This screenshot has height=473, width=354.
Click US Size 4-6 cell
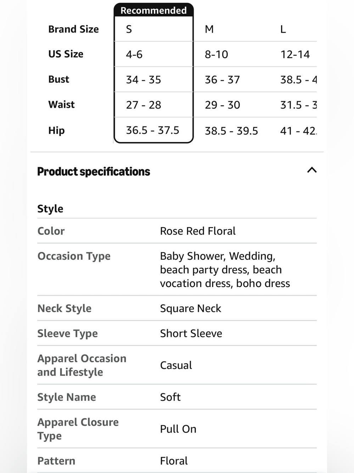click(x=134, y=54)
